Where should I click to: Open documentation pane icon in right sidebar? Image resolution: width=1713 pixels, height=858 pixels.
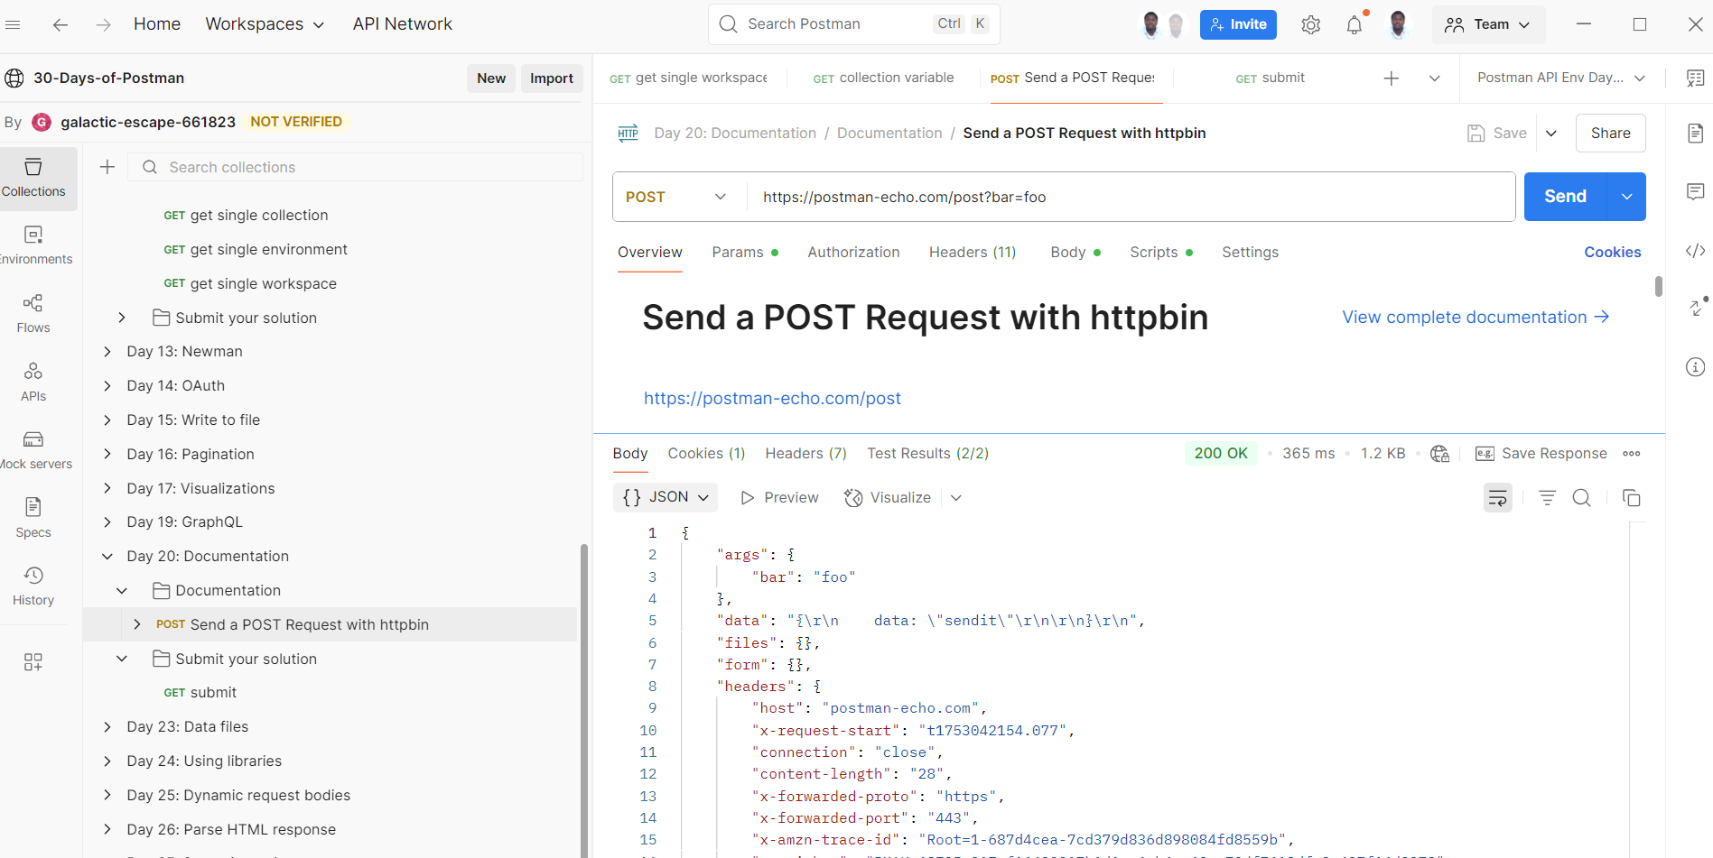1695,134
